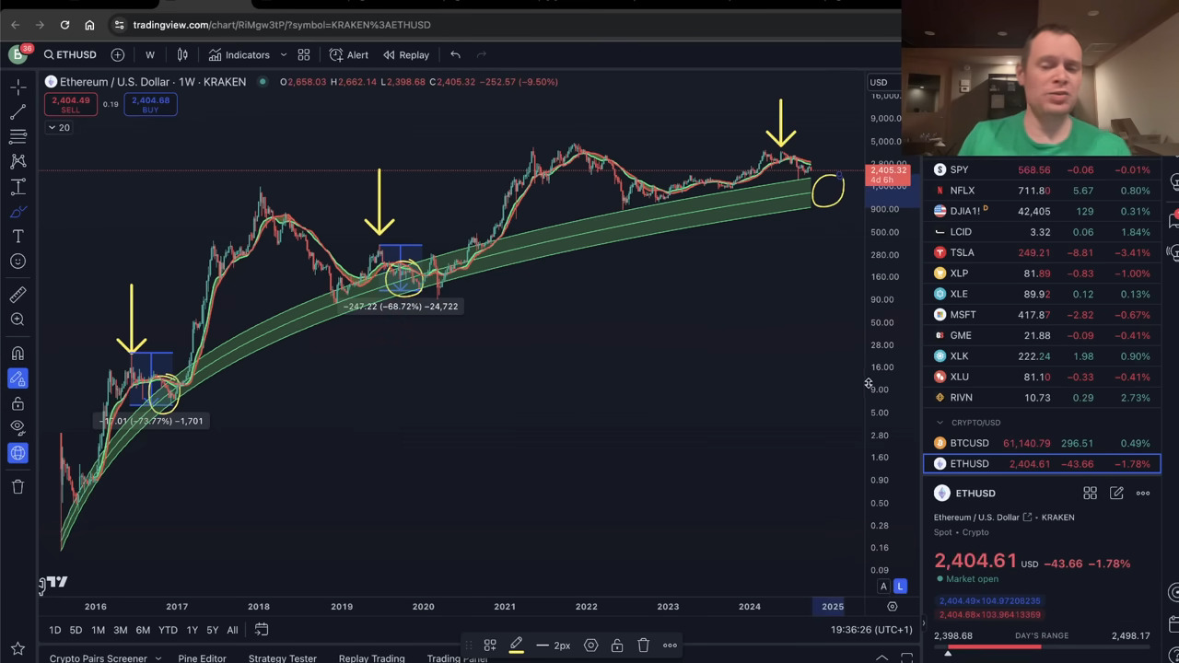Hide all drawings with eye icon
This screenshot has height=663, width=1179.
pos(18,428)
